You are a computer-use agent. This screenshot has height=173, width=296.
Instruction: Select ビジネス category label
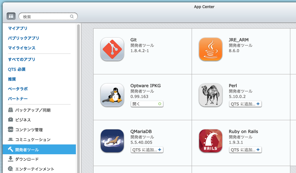pyautogui.click(x=23, y=120)
